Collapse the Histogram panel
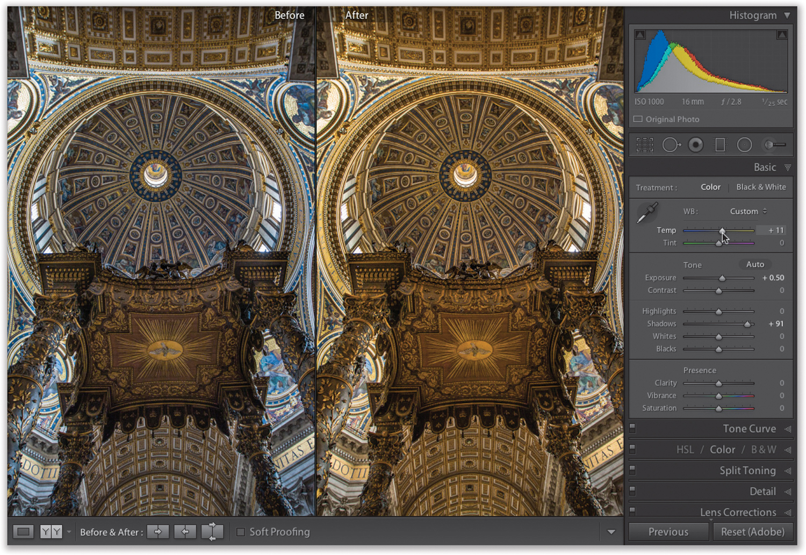806x555 pixels. click(787, 16)
